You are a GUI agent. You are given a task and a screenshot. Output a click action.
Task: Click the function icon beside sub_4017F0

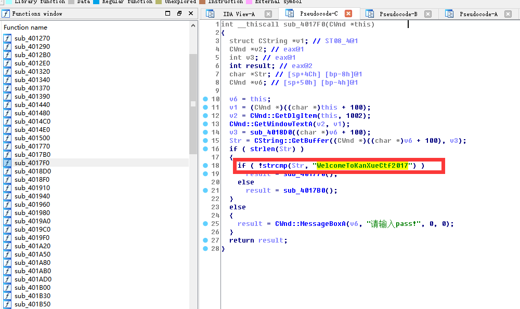[x=7, y=163]
